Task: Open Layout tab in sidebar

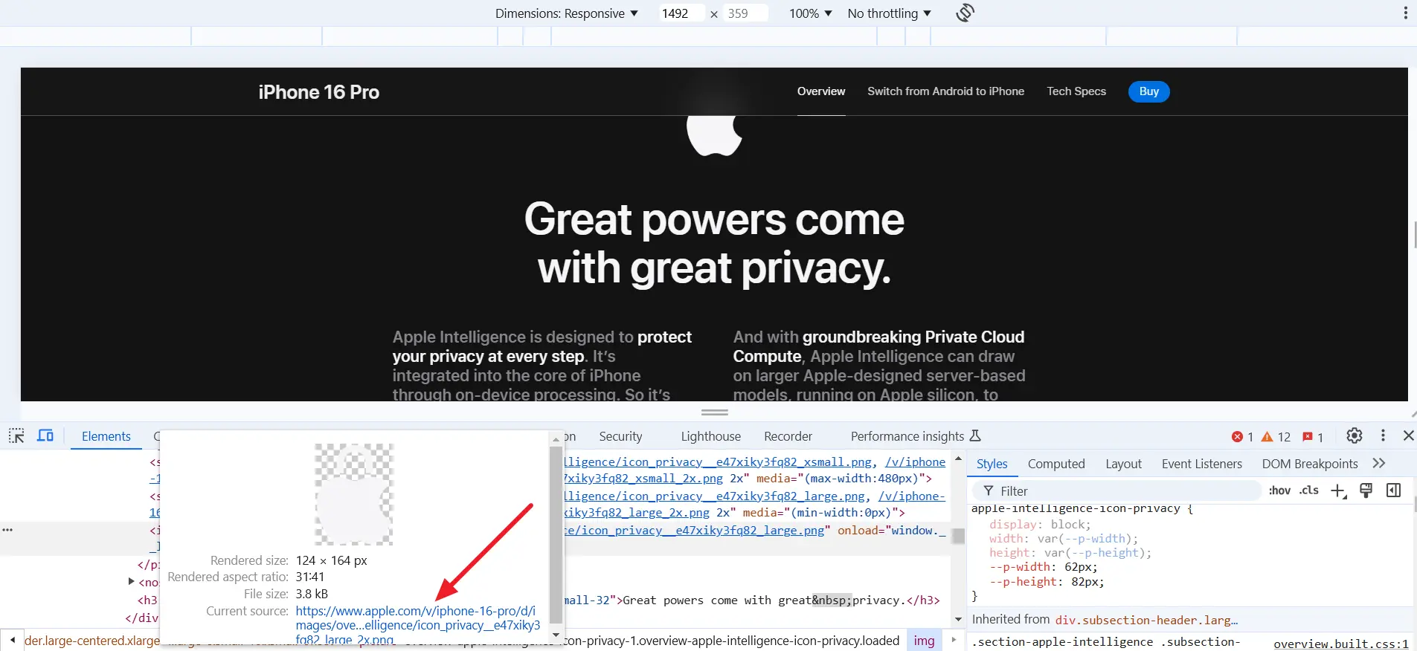Action: pyautogui.click(x=1123, y=464)
